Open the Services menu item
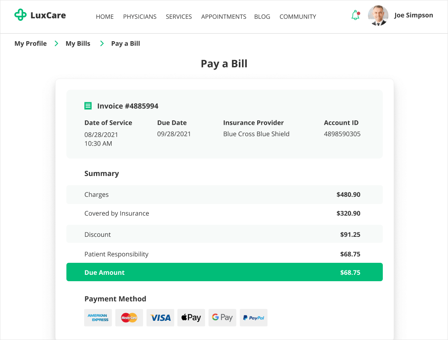The height and width of the screenshot is (340, 448). (179, 17)
